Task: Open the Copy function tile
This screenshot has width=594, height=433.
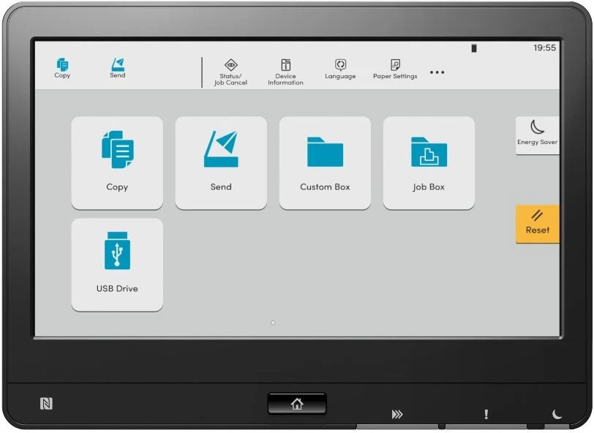Action: [x=117, y=161]
